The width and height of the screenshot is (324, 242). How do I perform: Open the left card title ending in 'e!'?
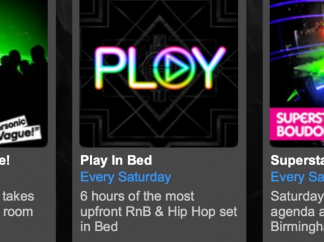click(5, 160)
